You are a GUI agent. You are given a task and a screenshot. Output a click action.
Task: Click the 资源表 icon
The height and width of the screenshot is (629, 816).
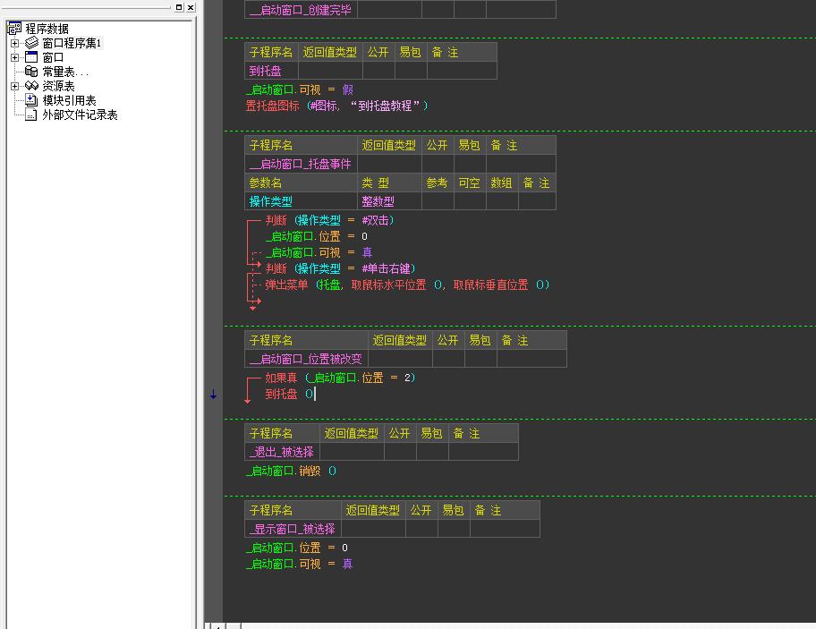[x=31, y=86]
